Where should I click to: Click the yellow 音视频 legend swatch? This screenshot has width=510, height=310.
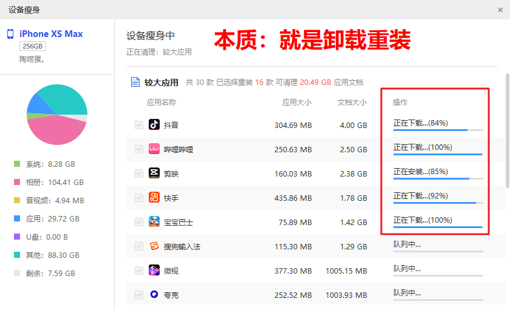click(x=17, y=200)
